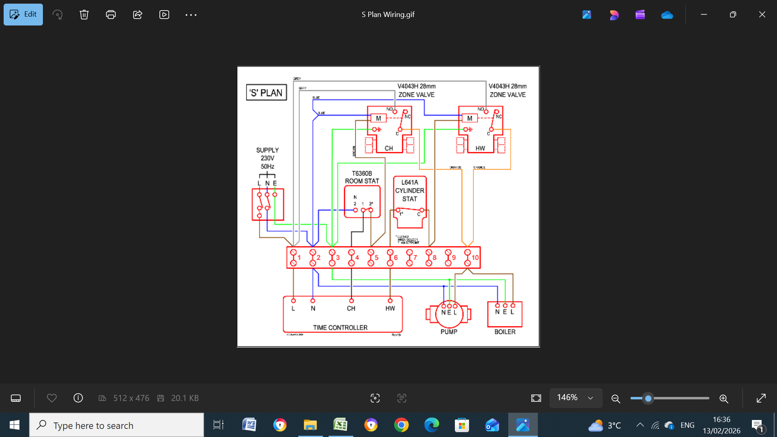Scan text in image
Viewport: 777px width, 437px height.
(402, 398)
